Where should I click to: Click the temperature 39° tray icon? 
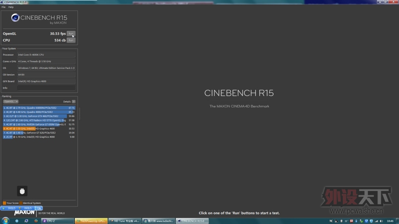pos(346,221)
